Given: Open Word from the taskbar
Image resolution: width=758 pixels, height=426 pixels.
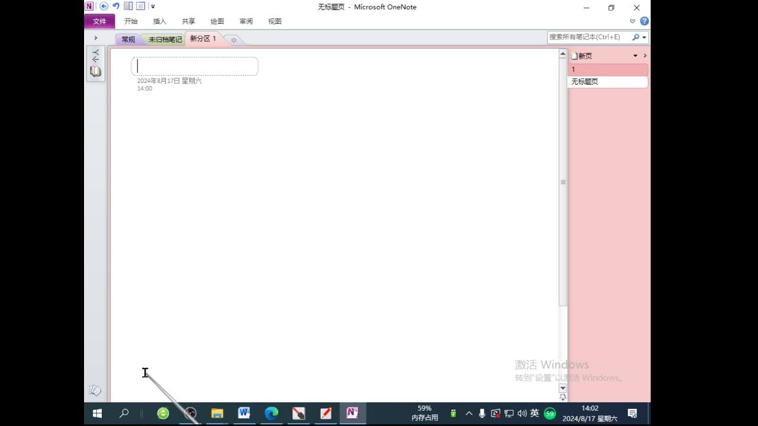Looking at the screenshot, I should (x=244, y=414).
